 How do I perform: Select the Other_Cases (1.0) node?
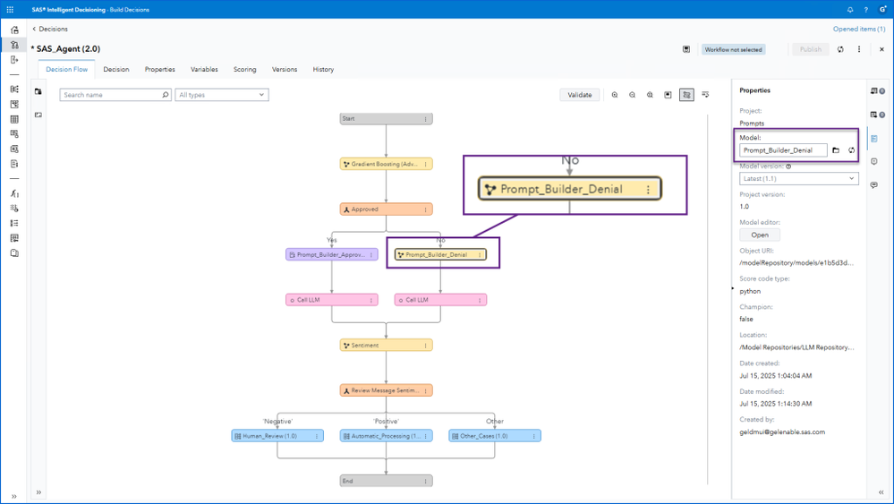[x=495, y=436]
